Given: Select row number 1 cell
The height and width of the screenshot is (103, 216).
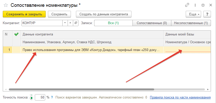Looking at the screenshot, I should coord(8,50).
